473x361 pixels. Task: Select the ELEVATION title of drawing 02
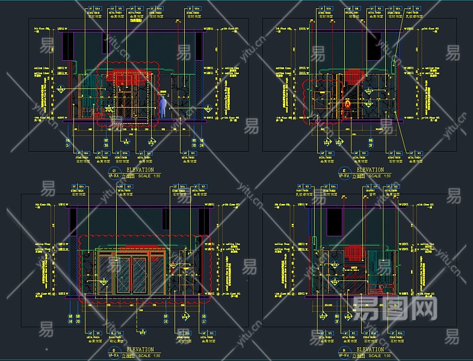pos(370,170)
